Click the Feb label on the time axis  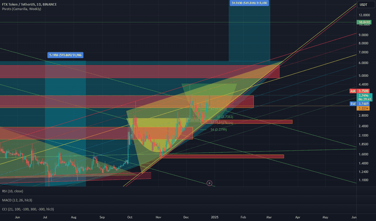[x=243, y=217]
